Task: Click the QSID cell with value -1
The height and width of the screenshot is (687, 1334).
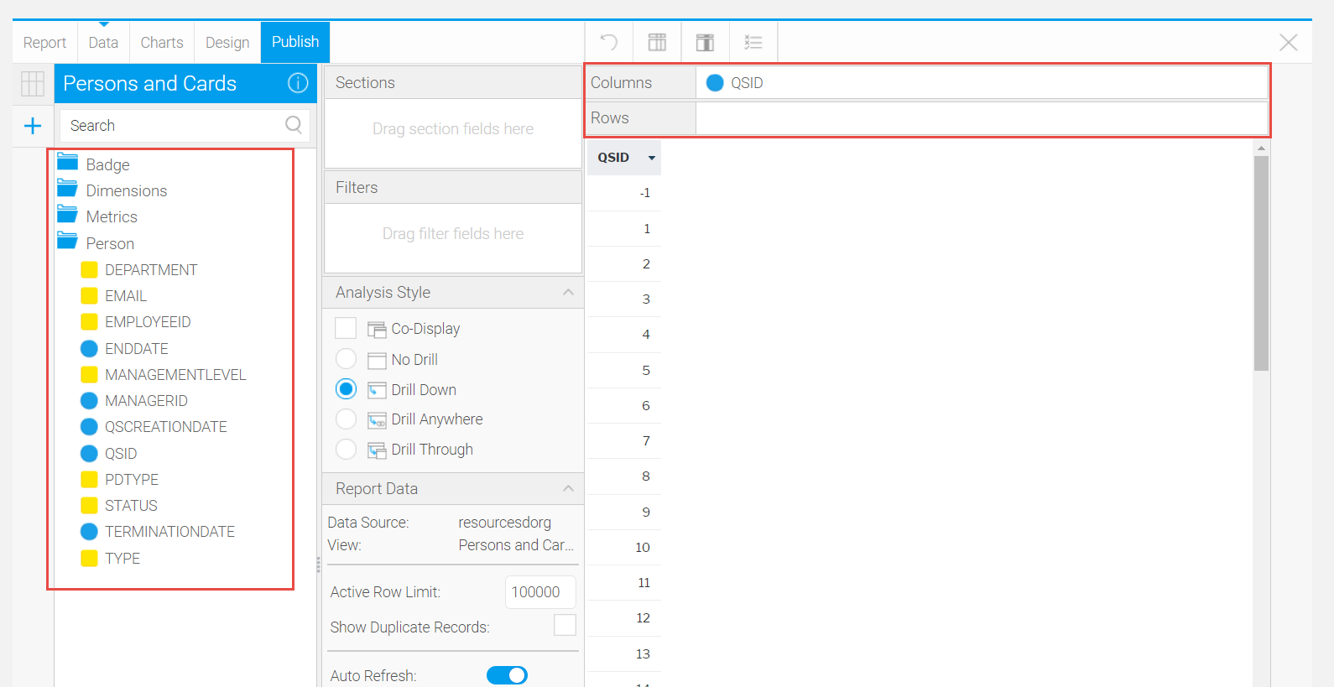Action: [x=623, y=193]
